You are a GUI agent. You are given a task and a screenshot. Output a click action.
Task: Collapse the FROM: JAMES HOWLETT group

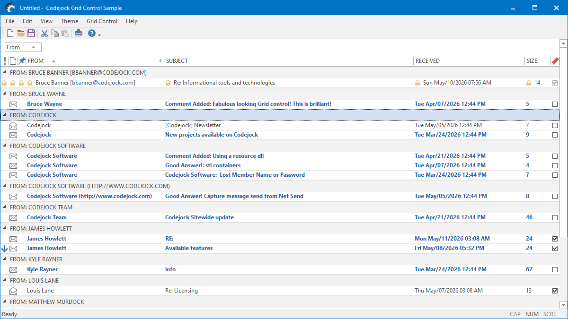pyautogui.click(x=5, y=229)
